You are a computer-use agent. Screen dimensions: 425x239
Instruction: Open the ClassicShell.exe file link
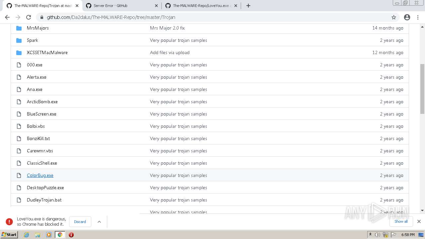click(x=42, y=163)
